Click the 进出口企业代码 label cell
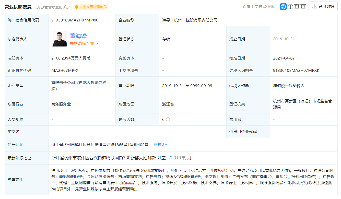The image size is (341, 199). pos(248,132)
